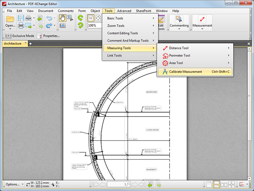Open a new tab with plus button

click(30, 44)
